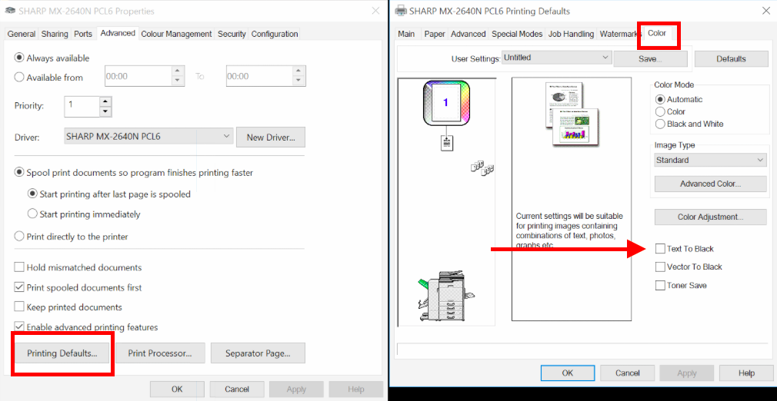The image size is (777, 401).
Task: Click OK in the Properties window
Action: pyautogui.click(x=177, y=389)
